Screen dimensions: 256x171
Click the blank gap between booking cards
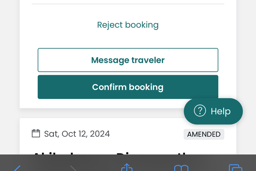coord(100,113)
